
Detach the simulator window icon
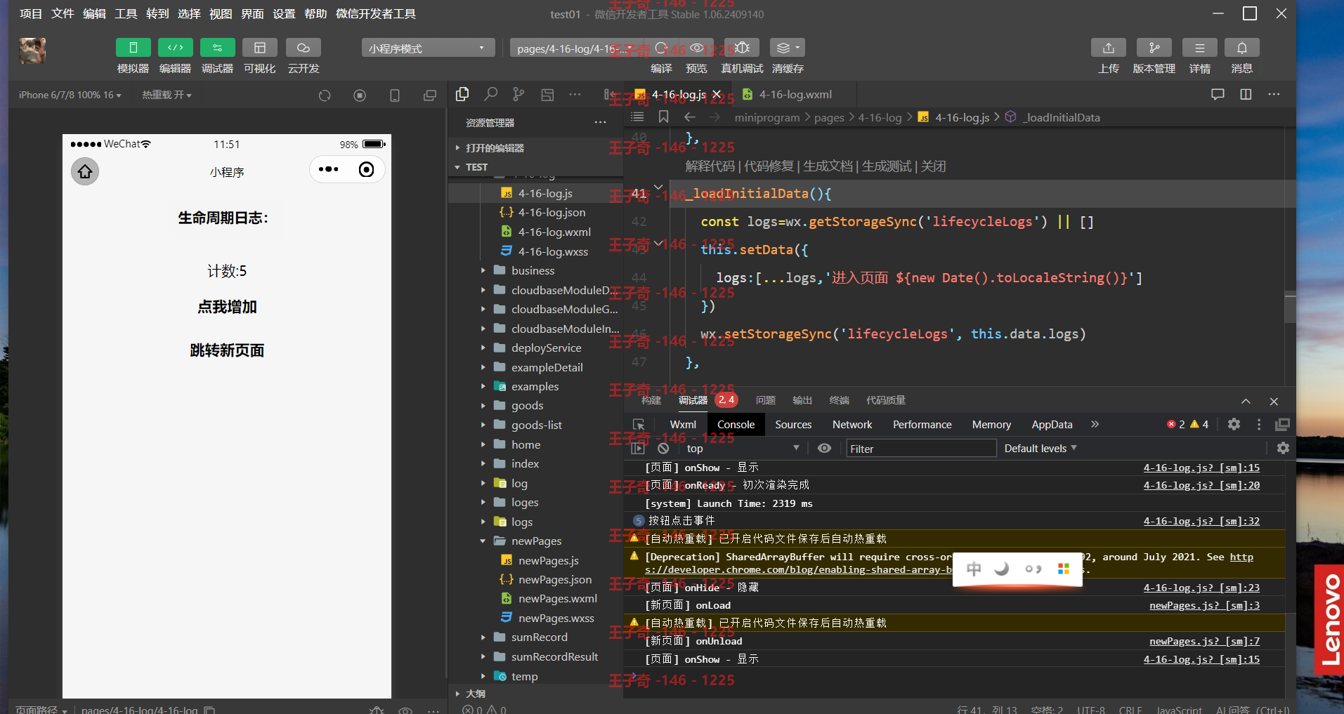(x=430, y=95)
